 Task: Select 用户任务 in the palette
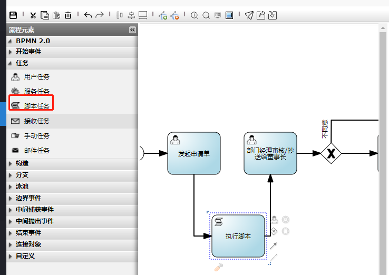36,77
